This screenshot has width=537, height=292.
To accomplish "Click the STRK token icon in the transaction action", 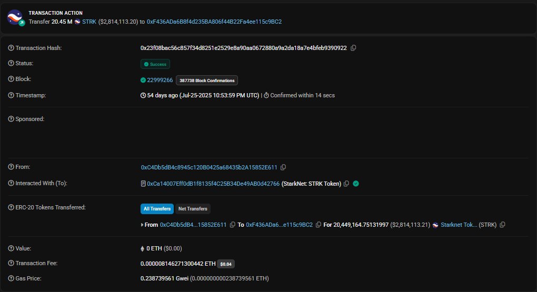I will 77,22.
